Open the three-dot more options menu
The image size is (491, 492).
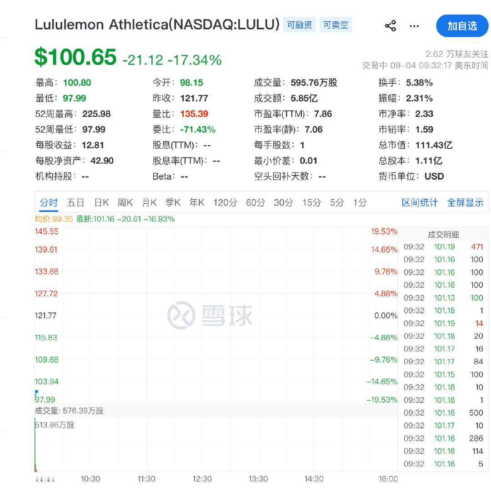[414, 26]
